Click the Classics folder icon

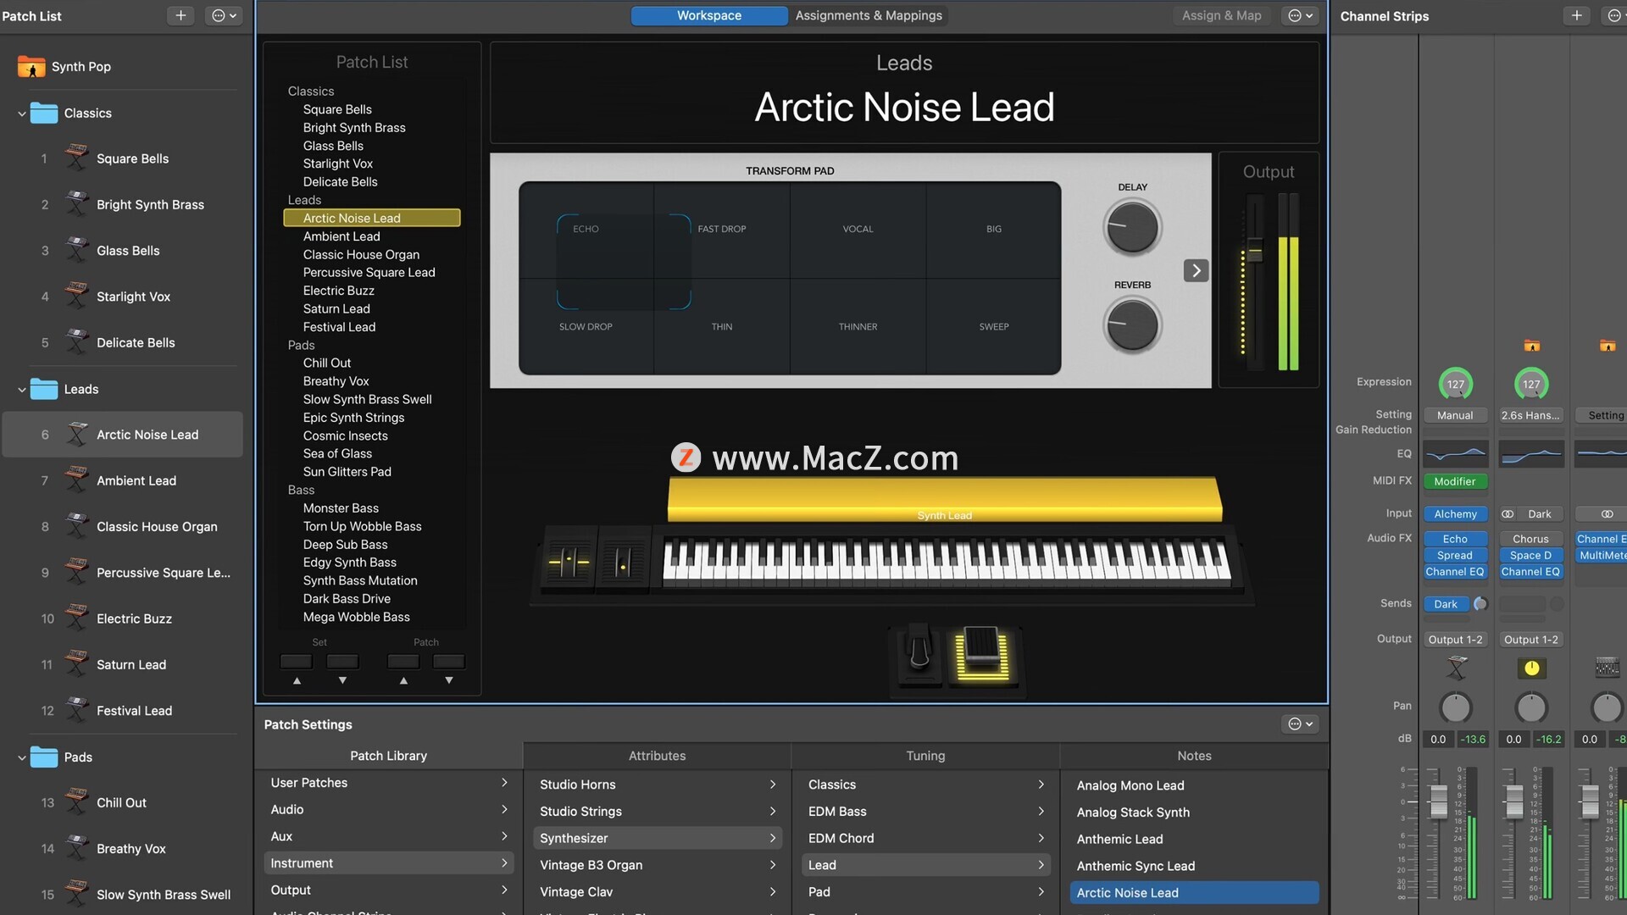pos(44,113)
